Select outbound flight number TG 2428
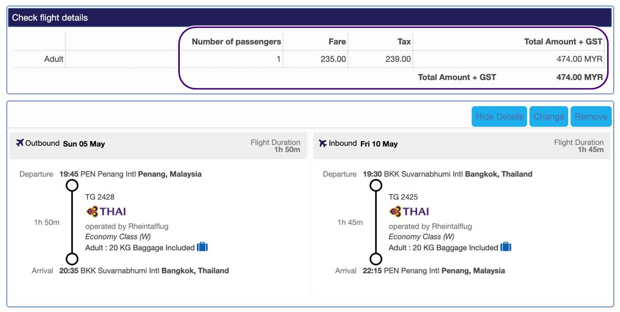 click(100, 197)
